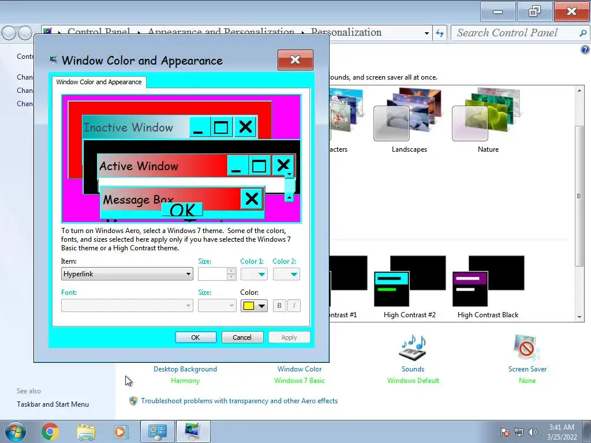Open the Windows Start button
Image resolution: width=591 pixels, height=443 pixels.
pos(16,431)
